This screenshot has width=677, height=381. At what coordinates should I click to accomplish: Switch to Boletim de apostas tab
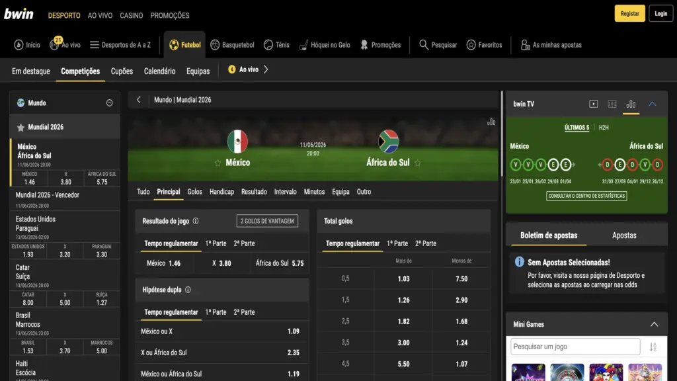coord(548,235)
